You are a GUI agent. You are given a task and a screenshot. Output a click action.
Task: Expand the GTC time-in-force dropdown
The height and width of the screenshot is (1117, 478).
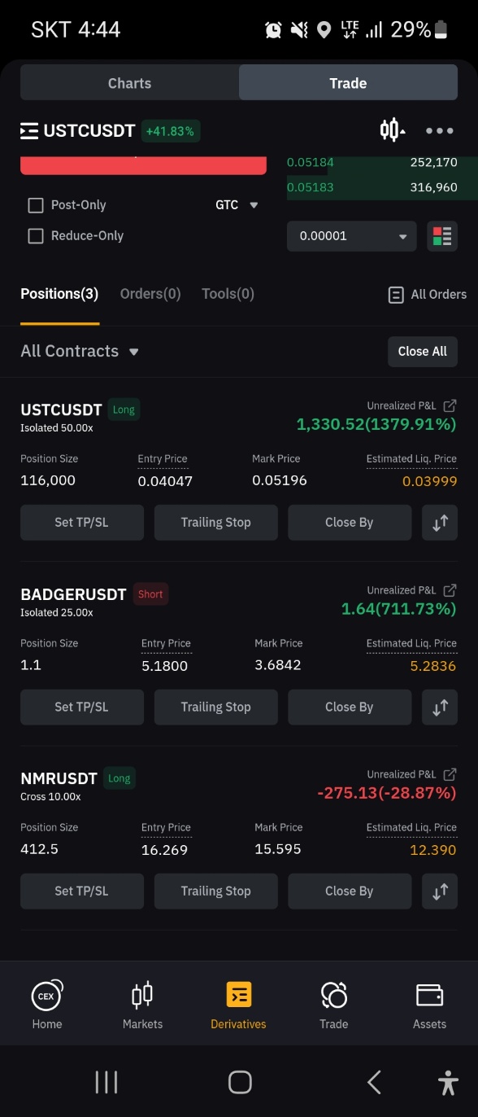(x=237, y=205)
